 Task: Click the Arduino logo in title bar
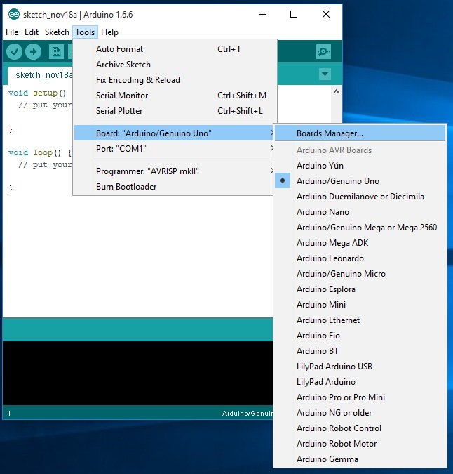click(x=13, y=14)
